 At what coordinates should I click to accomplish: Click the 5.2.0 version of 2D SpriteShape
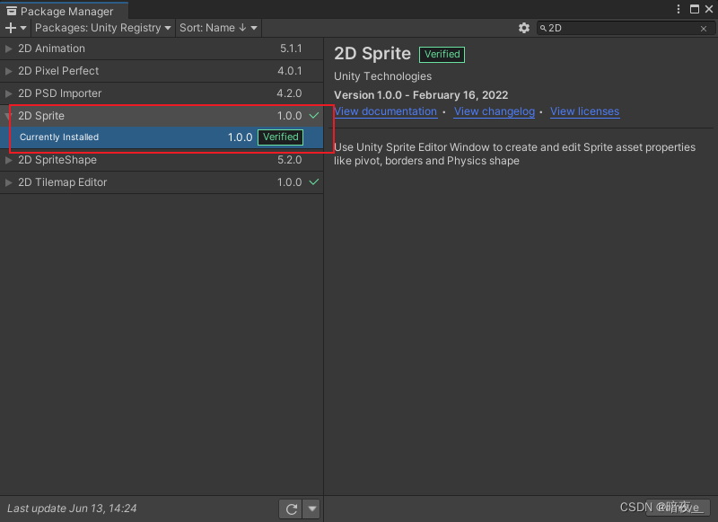pos(289,160)
